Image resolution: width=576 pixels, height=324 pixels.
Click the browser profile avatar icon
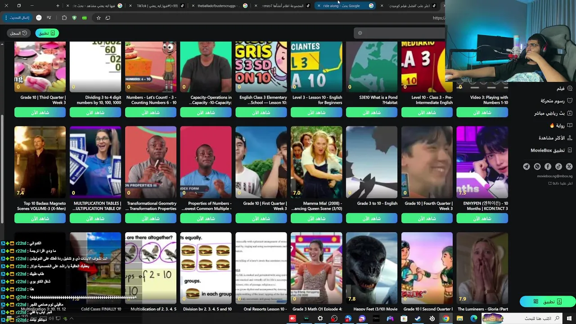point(39,18)
